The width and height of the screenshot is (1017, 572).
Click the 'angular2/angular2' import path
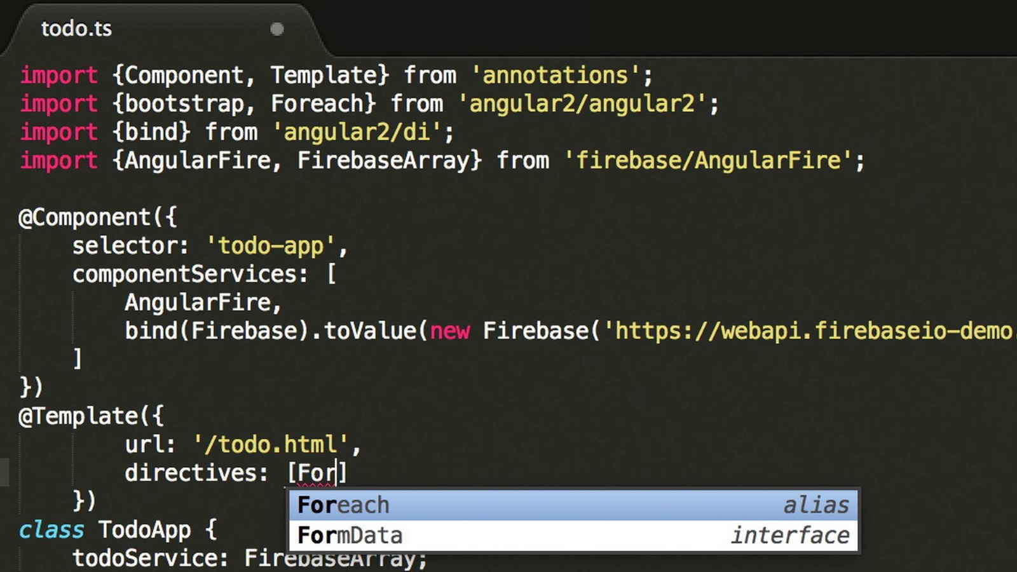582,104
